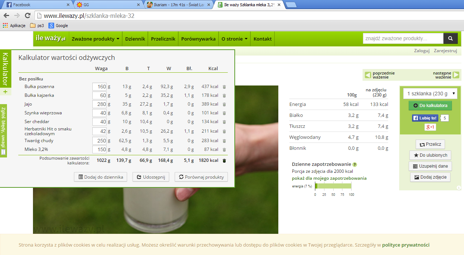Expand the O stronie menu
Screen dimensions: 464x255
234,39
